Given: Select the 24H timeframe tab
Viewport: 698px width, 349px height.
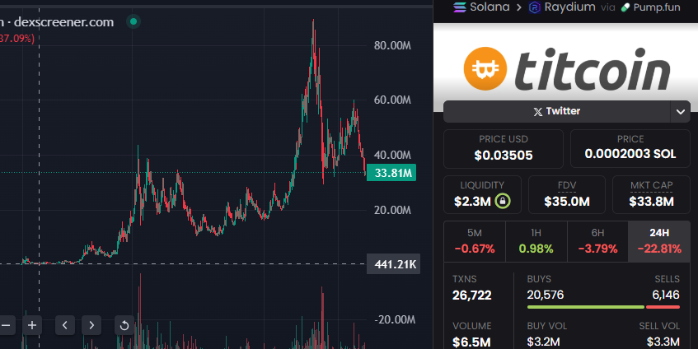Looking at the screenshot, I should pyautogui.click(x=659, y=241).
